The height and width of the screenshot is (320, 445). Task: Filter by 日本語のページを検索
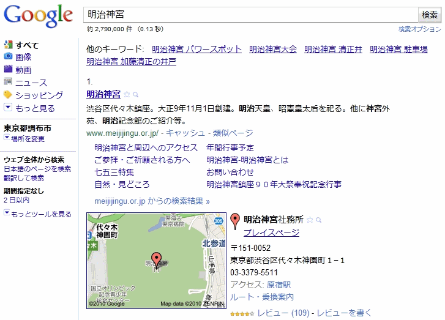(x=37, y=169)
